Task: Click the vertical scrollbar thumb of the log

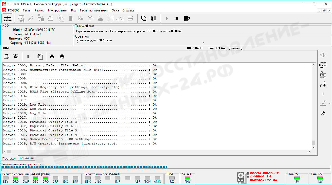Action: tap(313, 143)
